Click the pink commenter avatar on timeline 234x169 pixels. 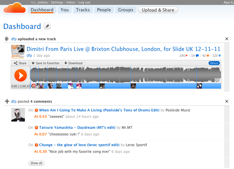point(79,86)
